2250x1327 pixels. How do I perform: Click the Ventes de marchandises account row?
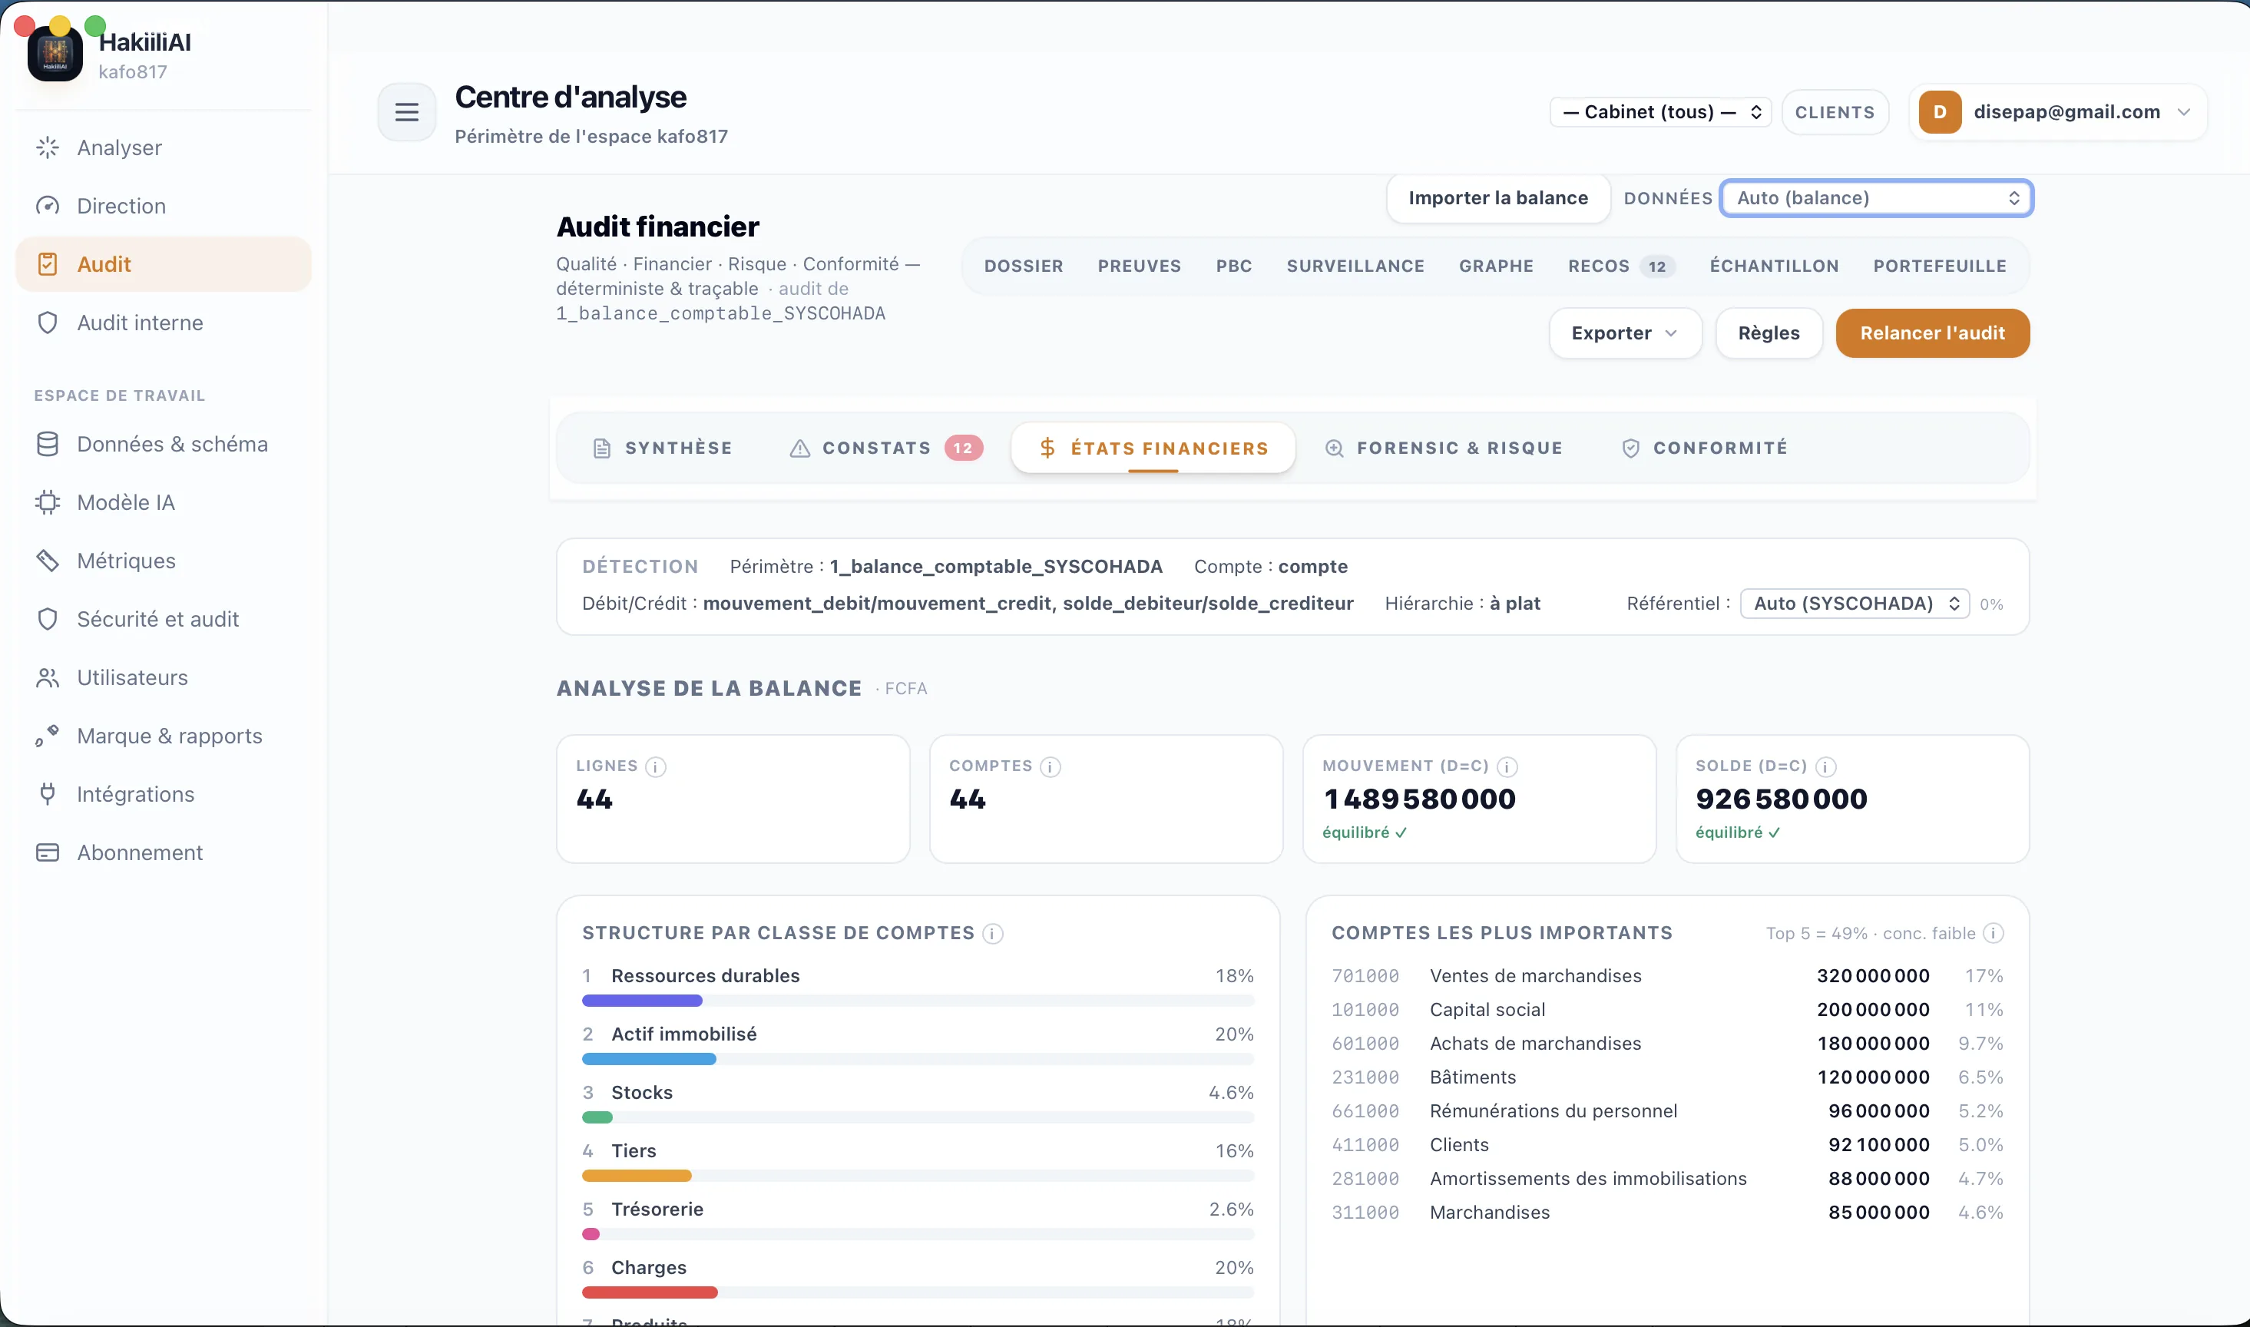pos(1667,975)
